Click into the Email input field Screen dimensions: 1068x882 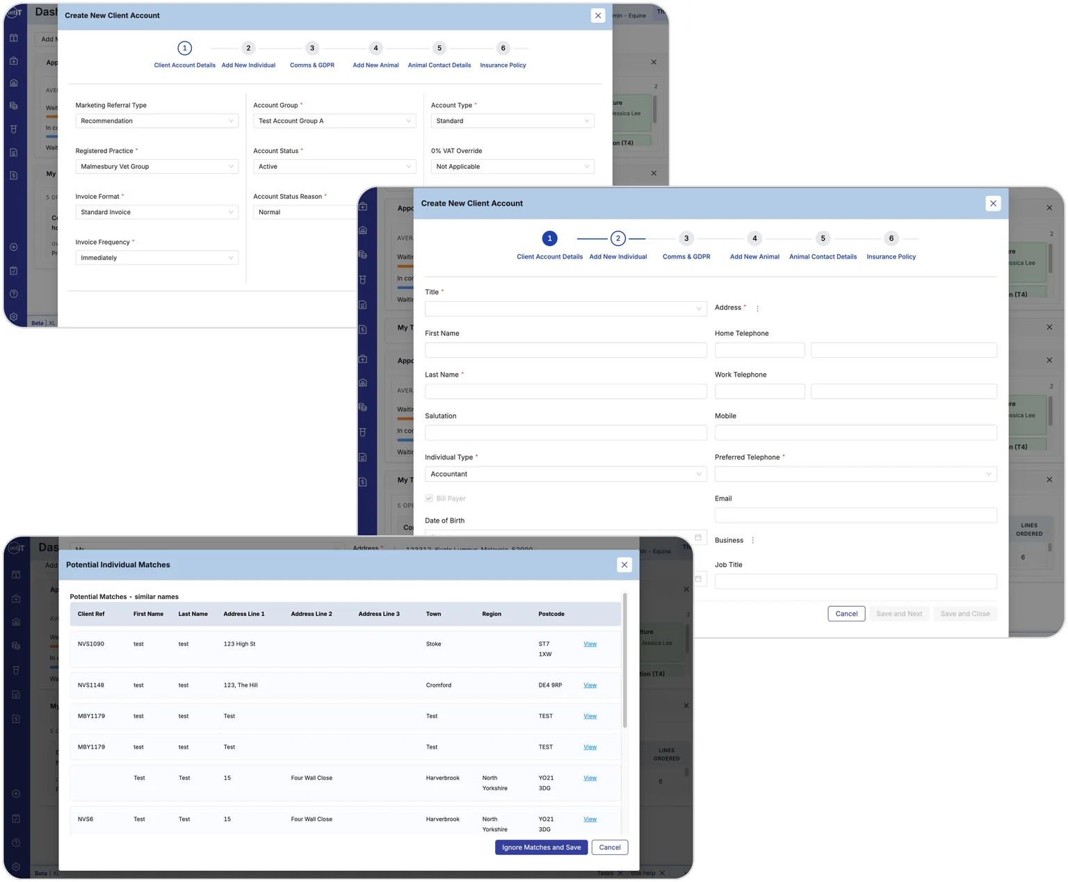click(x=856, y=515)
